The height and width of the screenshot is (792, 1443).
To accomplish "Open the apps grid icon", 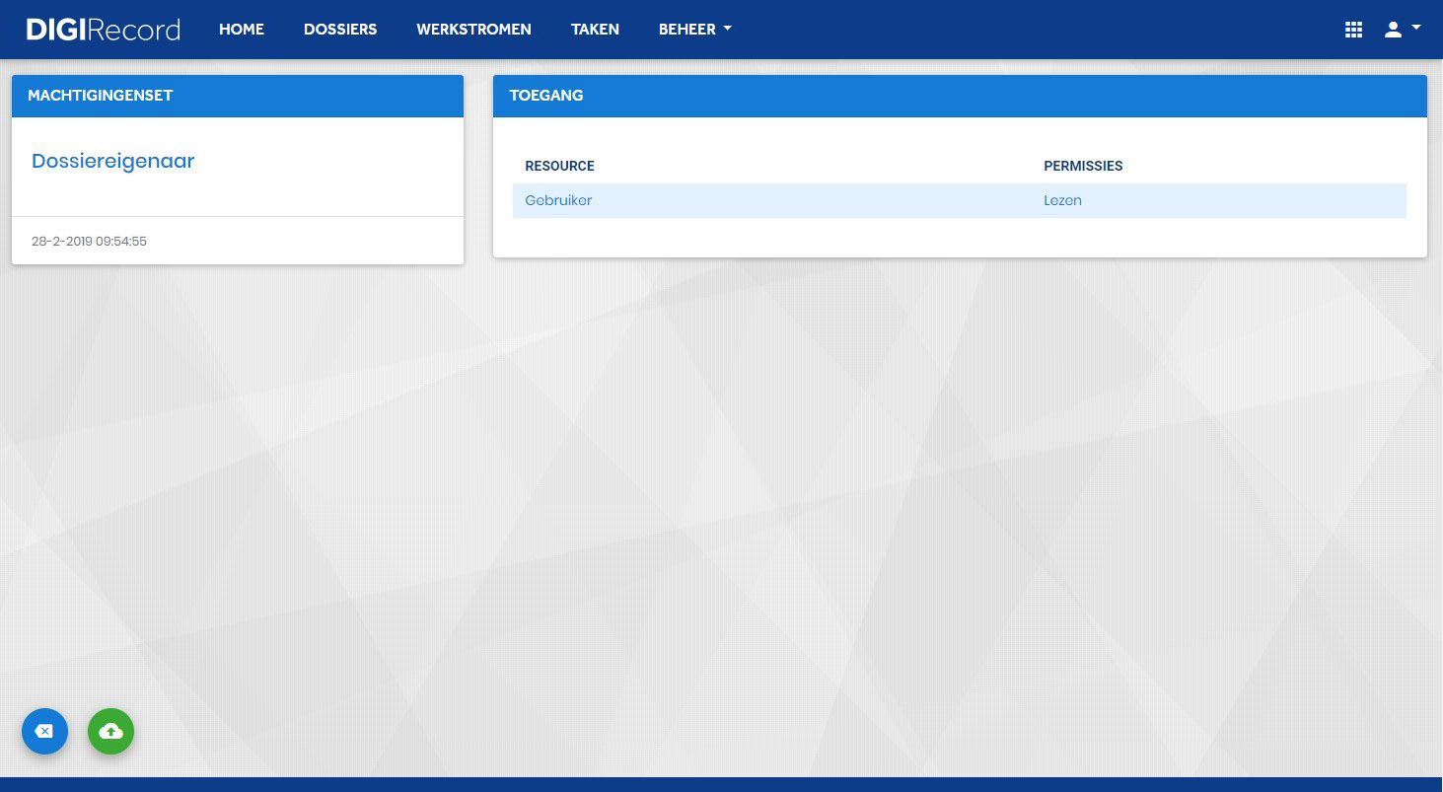I will 1353,30.
